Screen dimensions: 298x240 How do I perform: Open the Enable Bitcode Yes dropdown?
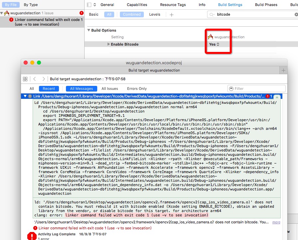click(x=214, y=44)
